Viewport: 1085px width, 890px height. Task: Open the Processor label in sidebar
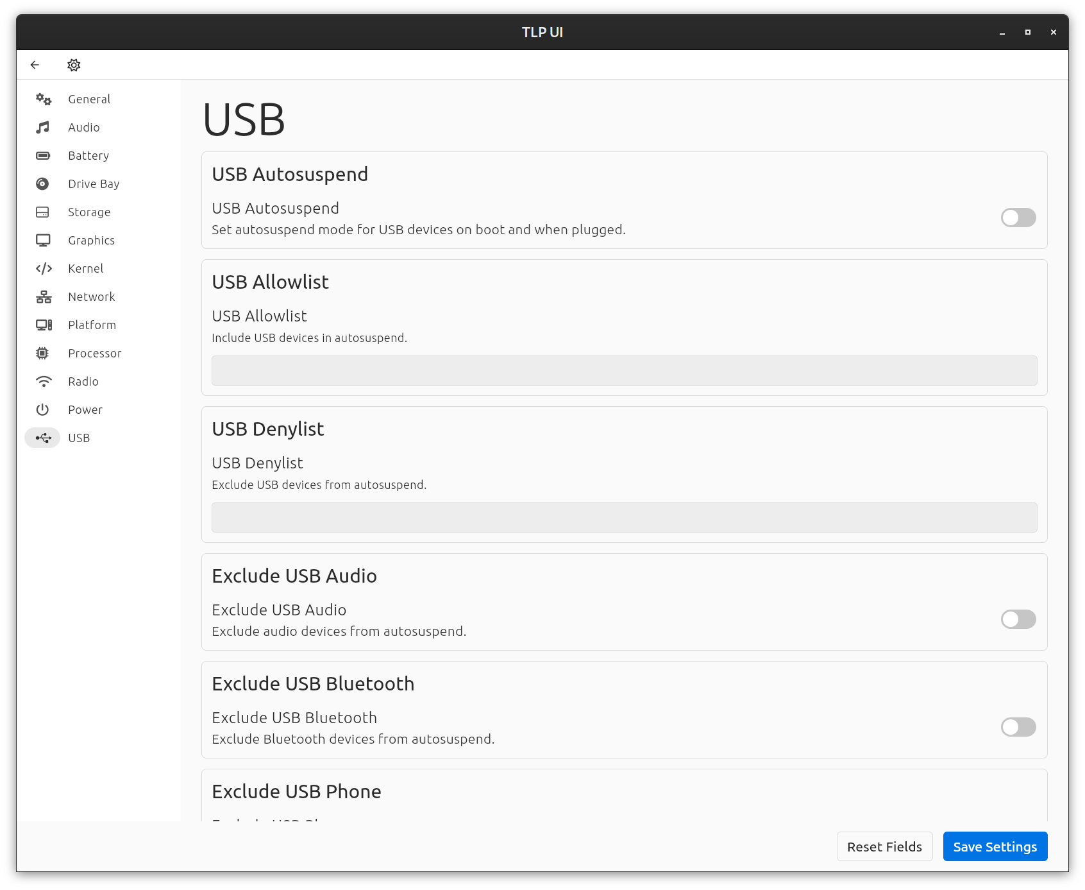(94, 353)
